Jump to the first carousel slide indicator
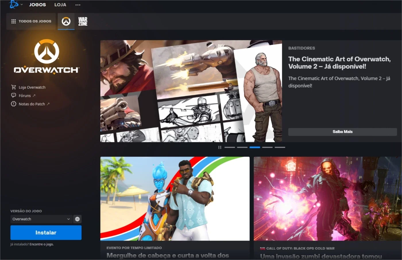Screen dimensions: 402x260 (230, 147)
